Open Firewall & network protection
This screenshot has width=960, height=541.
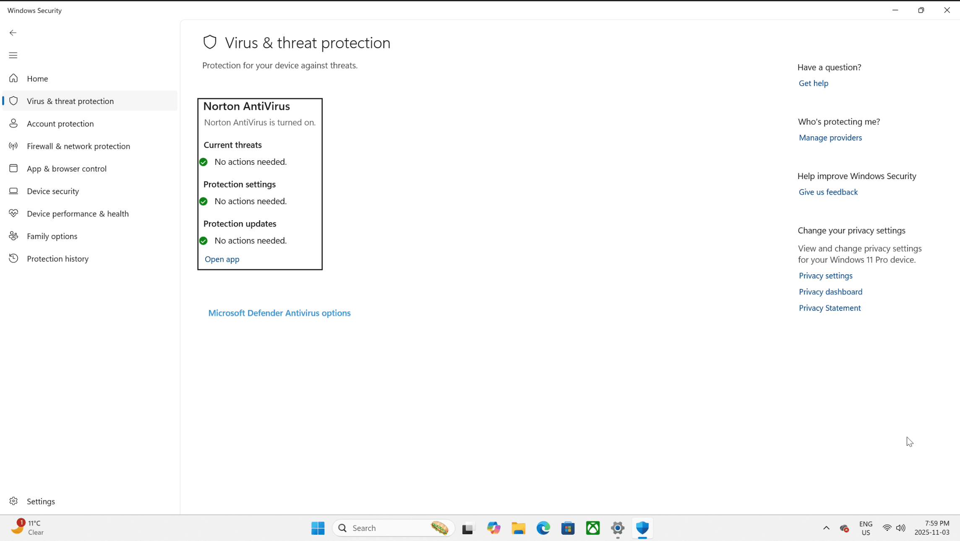(78, 146)
